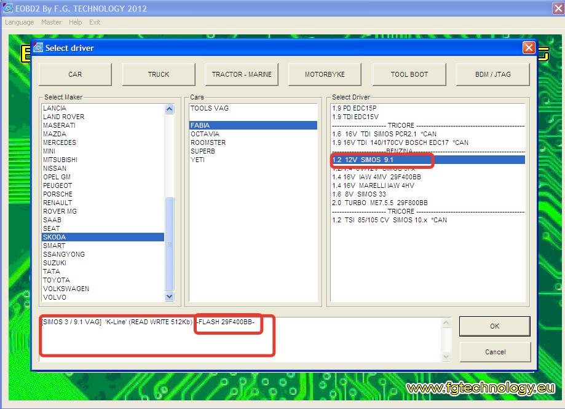Open the Language menu
The width and height of the screenshot is (565, 409).
coord(20,22)
